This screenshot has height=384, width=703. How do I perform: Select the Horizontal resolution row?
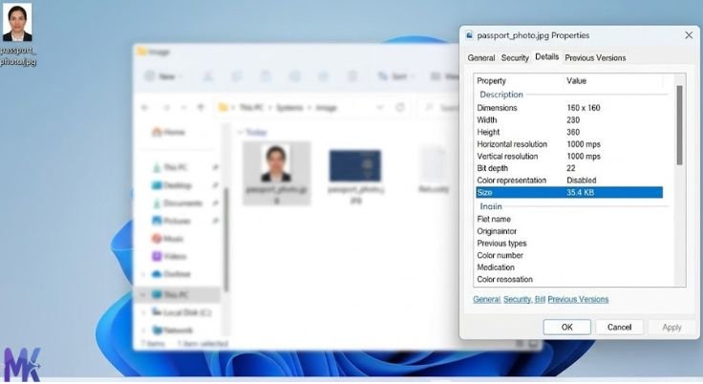(569, 144)
